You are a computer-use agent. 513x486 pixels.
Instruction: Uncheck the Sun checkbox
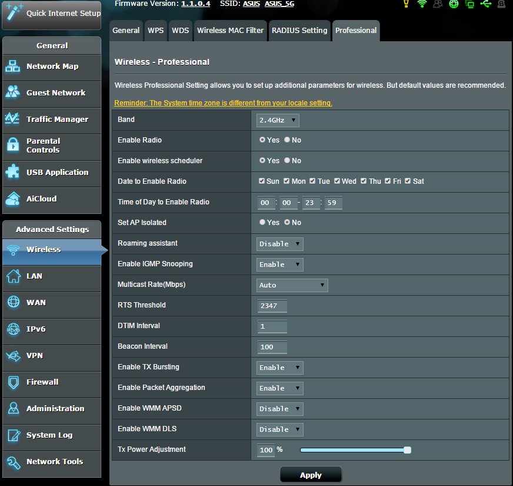[262, 181]
